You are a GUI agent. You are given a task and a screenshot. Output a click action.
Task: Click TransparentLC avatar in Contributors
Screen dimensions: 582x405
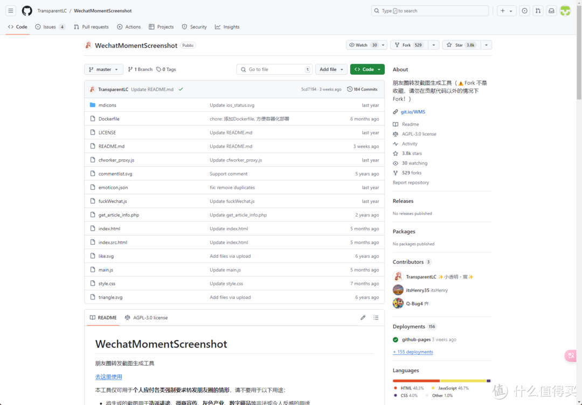tap(398, 276)
